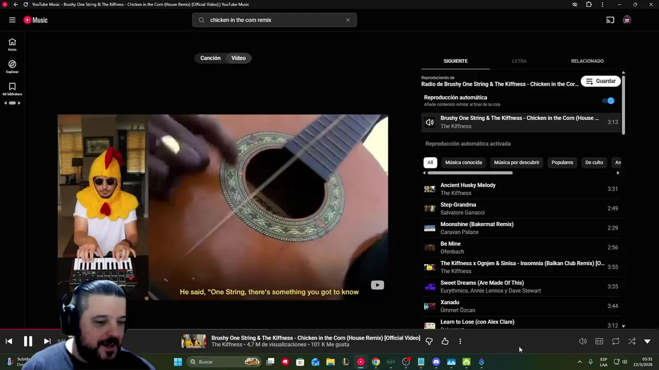Open the browser three-dot menu in title bar

point(602,5)
